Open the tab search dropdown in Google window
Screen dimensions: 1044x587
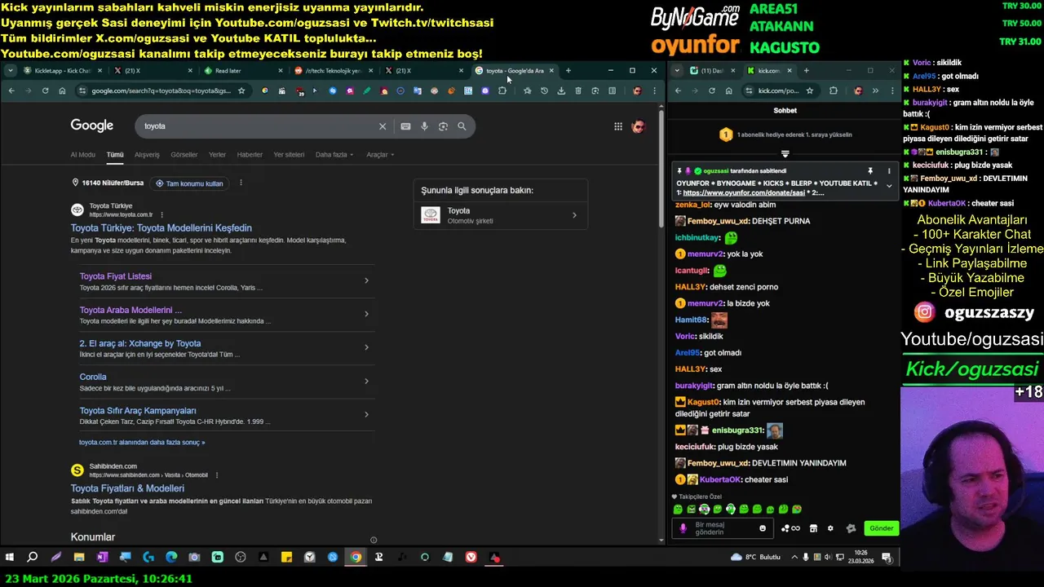tap(10, 71)
